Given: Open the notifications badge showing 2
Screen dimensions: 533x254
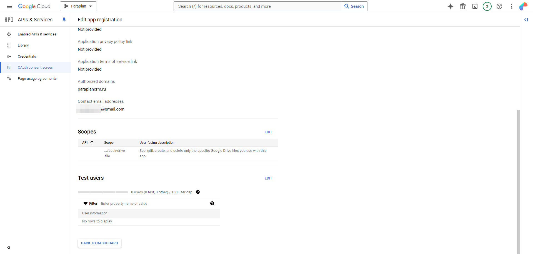Looking at the screenshot, I should pyautogui.click(x=487, y=6).
